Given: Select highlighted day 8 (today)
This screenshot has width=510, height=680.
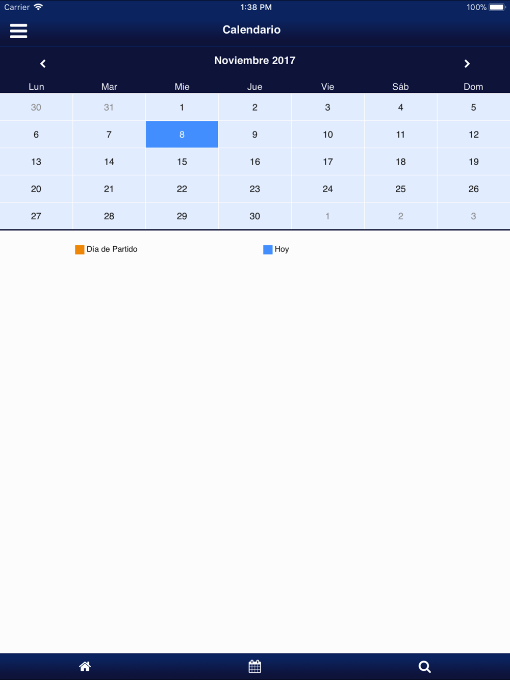Looking at the screenshot, I should click(x=182, y=135).
